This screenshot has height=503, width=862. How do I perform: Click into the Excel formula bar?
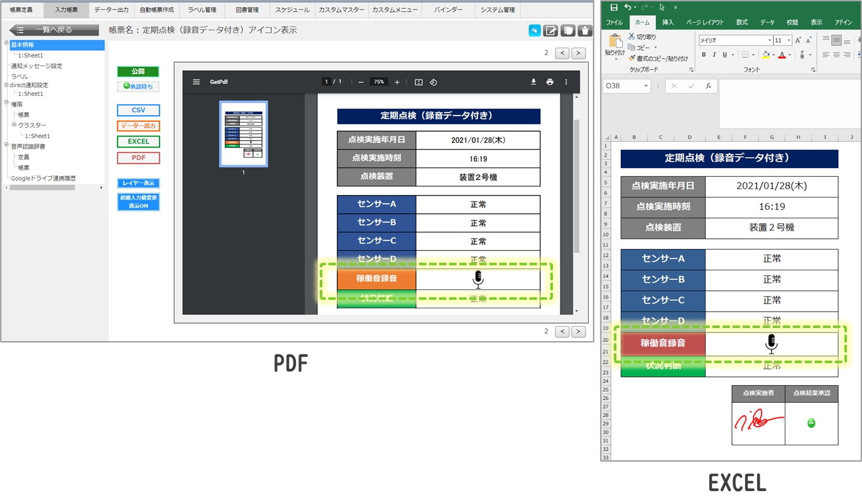[x=790, y=103]
